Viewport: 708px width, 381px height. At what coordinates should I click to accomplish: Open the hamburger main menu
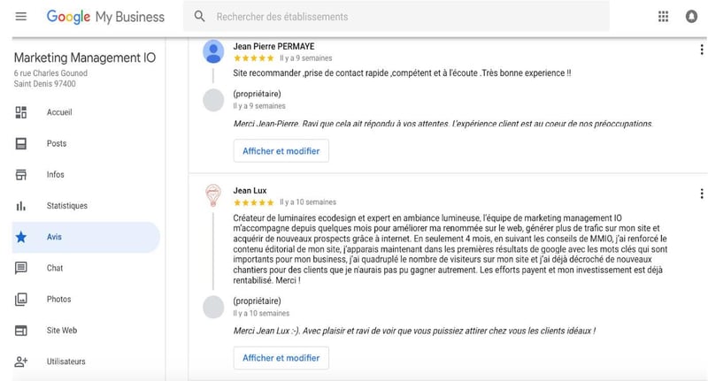[x=21, y=17]
